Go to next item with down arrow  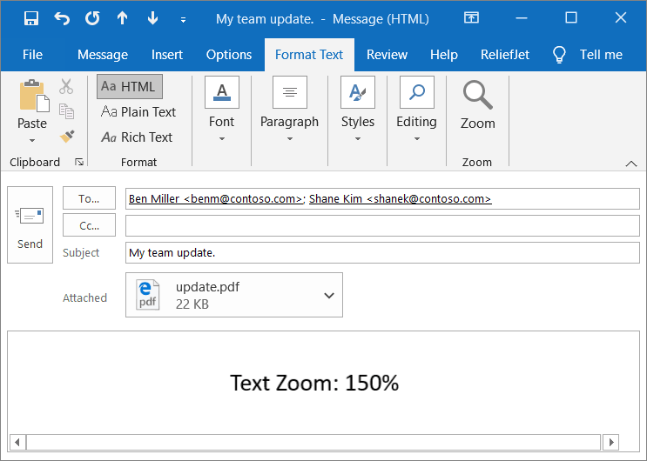[x=152, y=18]
